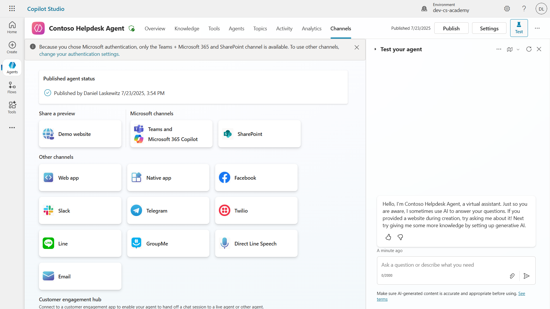Click the Publish button
The width and height of the screenshot is (550, 309).
[x=451, y=28]
